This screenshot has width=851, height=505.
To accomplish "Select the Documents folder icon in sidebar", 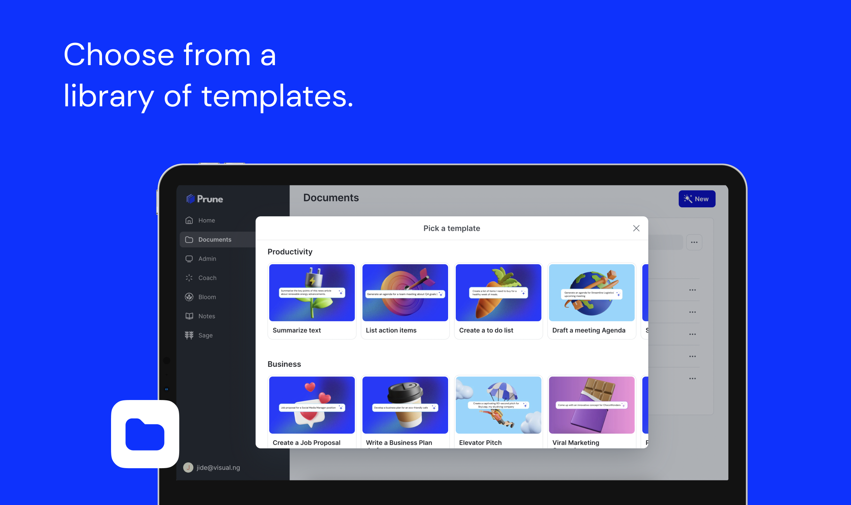I will [189, 240].
